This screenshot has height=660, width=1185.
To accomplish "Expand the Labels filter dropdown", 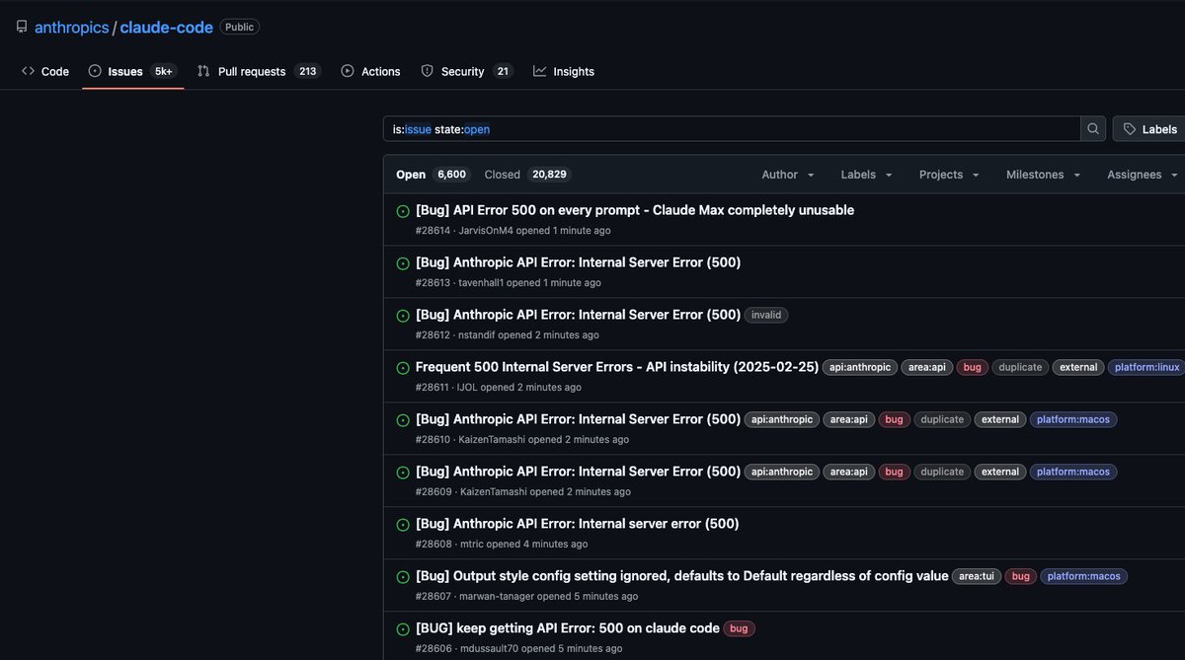I will (866, 175).
